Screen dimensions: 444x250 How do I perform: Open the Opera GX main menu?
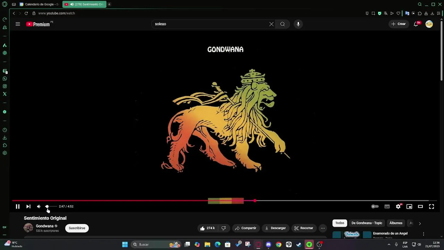pos(5,4)
